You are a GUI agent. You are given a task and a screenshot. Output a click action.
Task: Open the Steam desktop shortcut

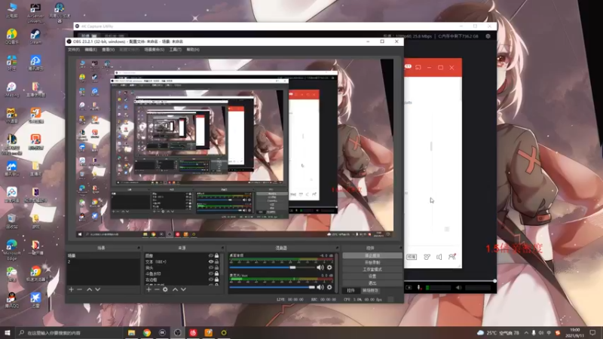35,37
